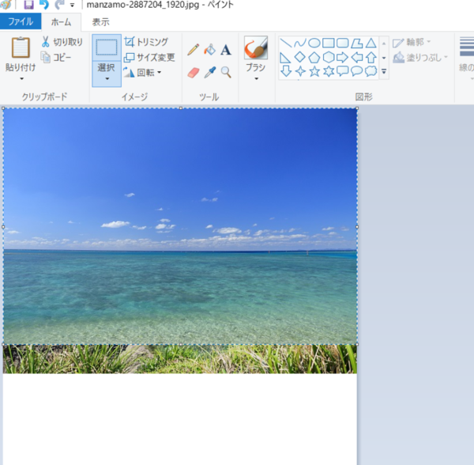This screenshot has height=465, width=474.
Task: Choose the down arrow shape
Action: coord(286,71)
